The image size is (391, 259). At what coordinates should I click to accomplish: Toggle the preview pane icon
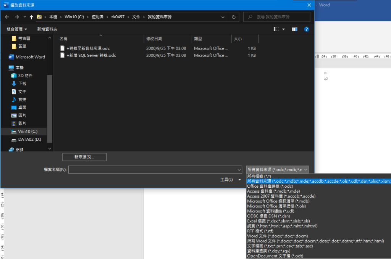294,29
